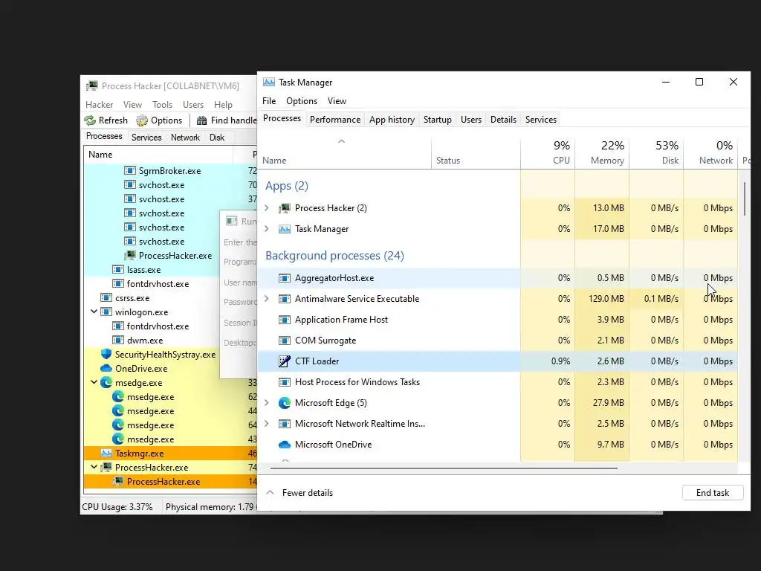Select highlighted child ProcessHacker.exe icon
Image resolution: width=761 pixels, height=571 pixels.
point(118,482)
